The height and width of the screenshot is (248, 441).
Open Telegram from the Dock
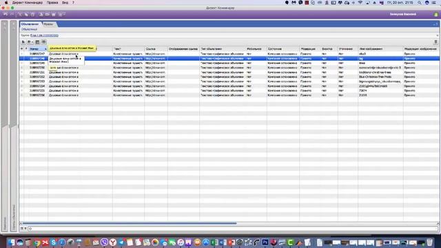point(121,242)
